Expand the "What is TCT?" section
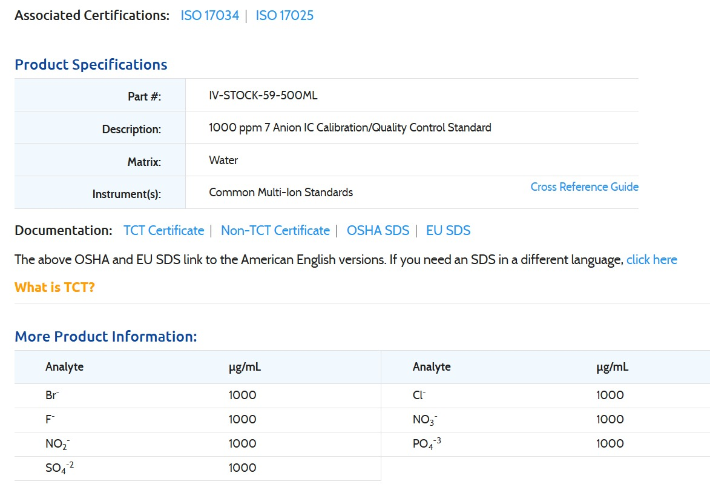Screen dimensions: 710x490 pos(54,288)
